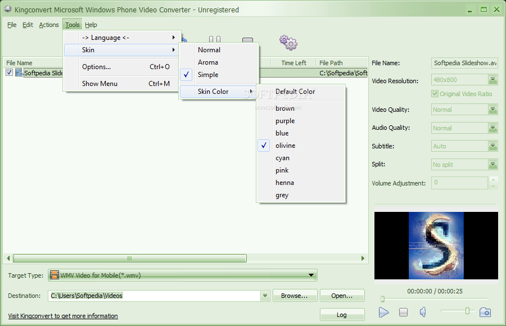Click the play button under preview

[x=383, y=312]
